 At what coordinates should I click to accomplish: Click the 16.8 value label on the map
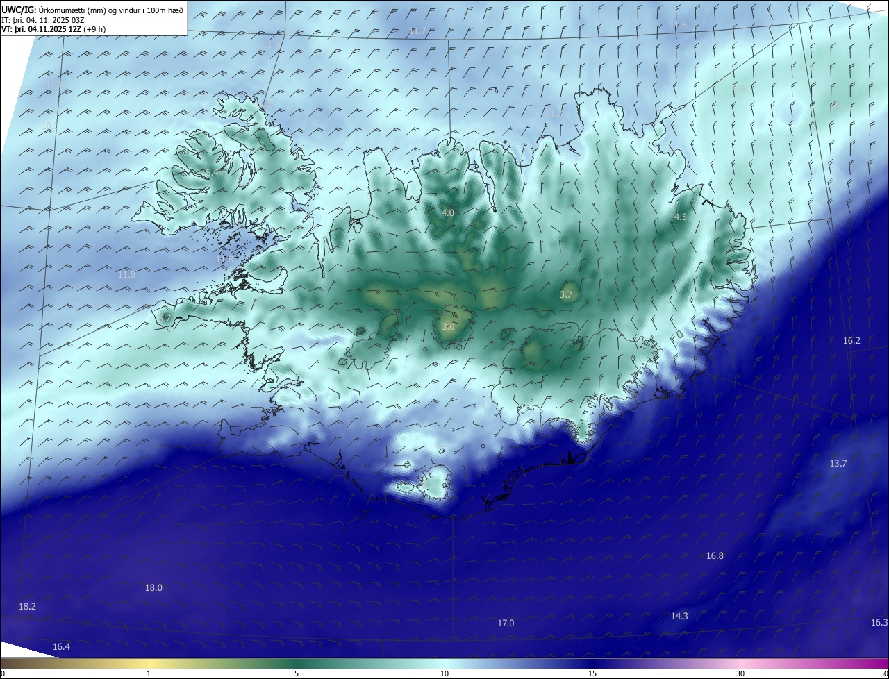pos(715,556)
